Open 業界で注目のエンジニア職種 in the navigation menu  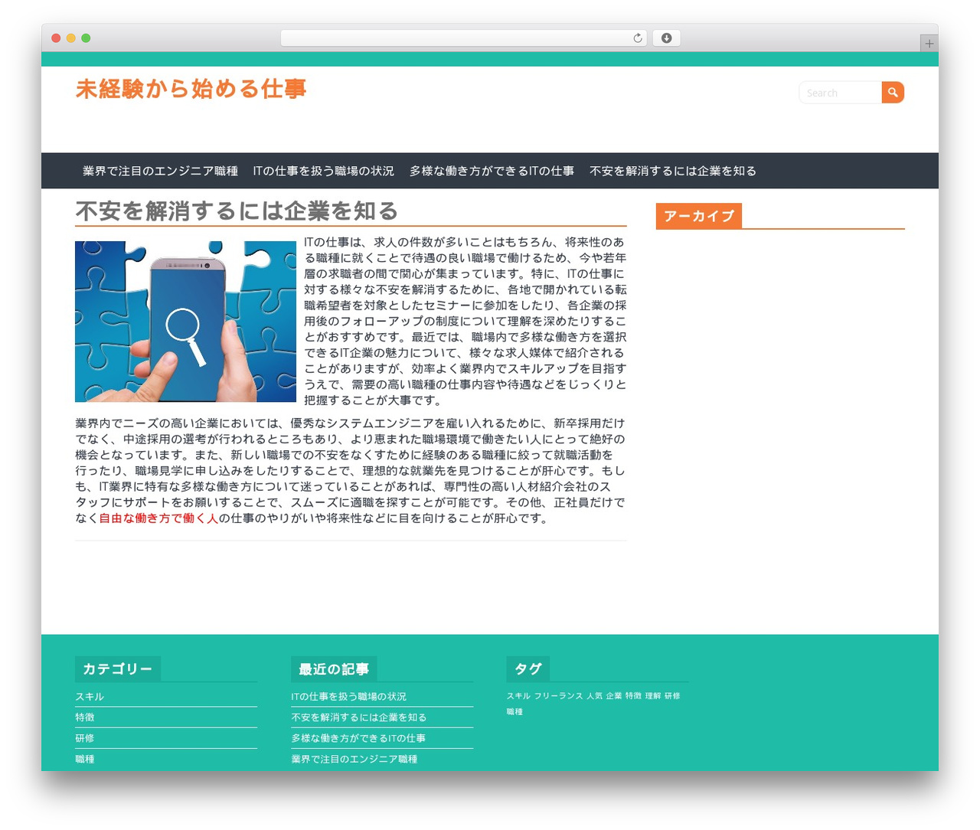(160, 171)
